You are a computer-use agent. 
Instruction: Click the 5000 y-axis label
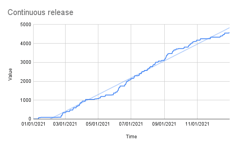(26, 25)
